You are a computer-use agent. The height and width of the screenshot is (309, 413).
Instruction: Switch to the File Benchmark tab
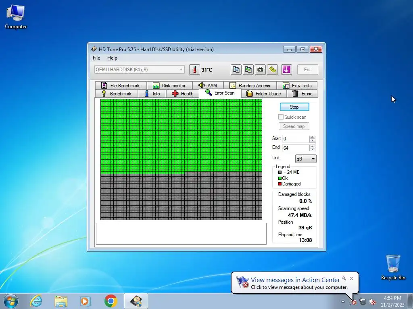click(x=121, y=85)
